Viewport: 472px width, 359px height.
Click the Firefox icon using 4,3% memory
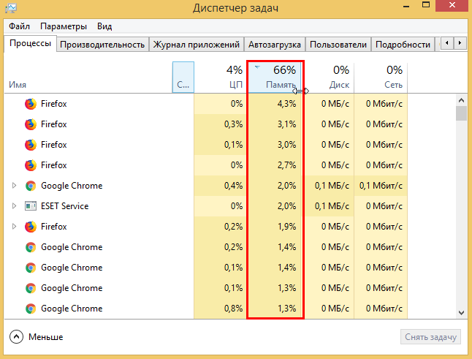(30, 104)
